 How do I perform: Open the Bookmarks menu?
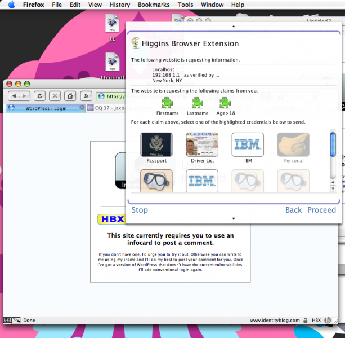point(154,5)
